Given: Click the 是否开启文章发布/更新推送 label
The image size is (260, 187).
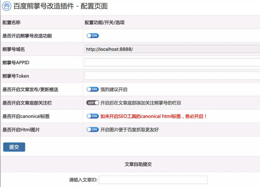Looking at the screenshot, I should [x=30, y=89].
